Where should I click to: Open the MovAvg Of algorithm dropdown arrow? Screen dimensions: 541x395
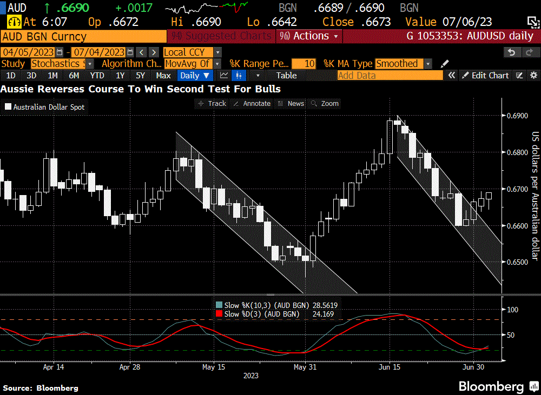217,64
